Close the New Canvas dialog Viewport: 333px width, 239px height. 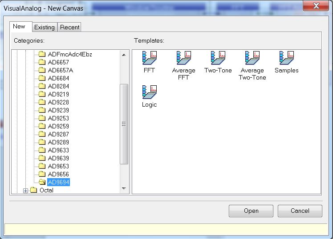316,5
